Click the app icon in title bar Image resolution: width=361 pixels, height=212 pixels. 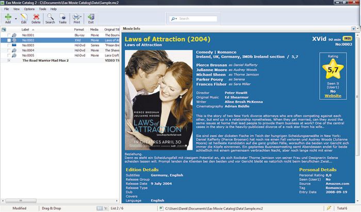(3, 3)
